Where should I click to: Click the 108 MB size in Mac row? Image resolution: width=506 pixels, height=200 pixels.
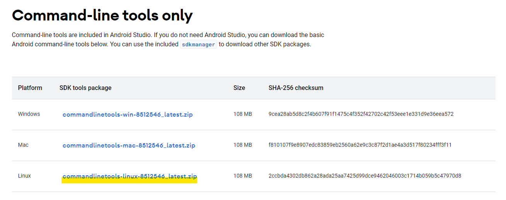tap(243, 145)
